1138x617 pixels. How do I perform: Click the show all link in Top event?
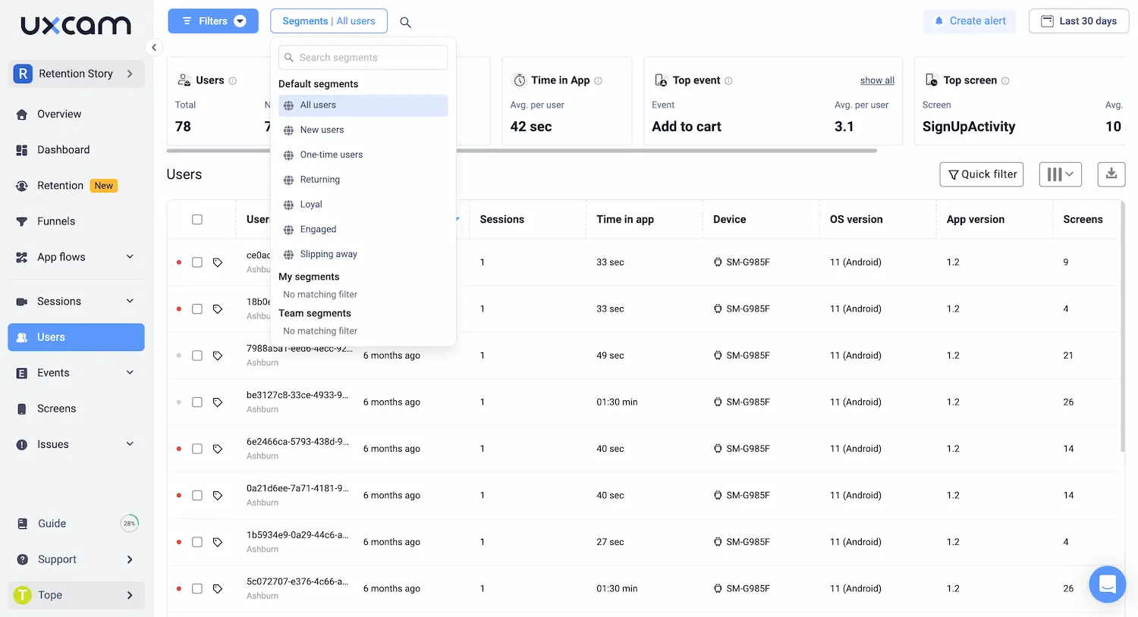877,80
